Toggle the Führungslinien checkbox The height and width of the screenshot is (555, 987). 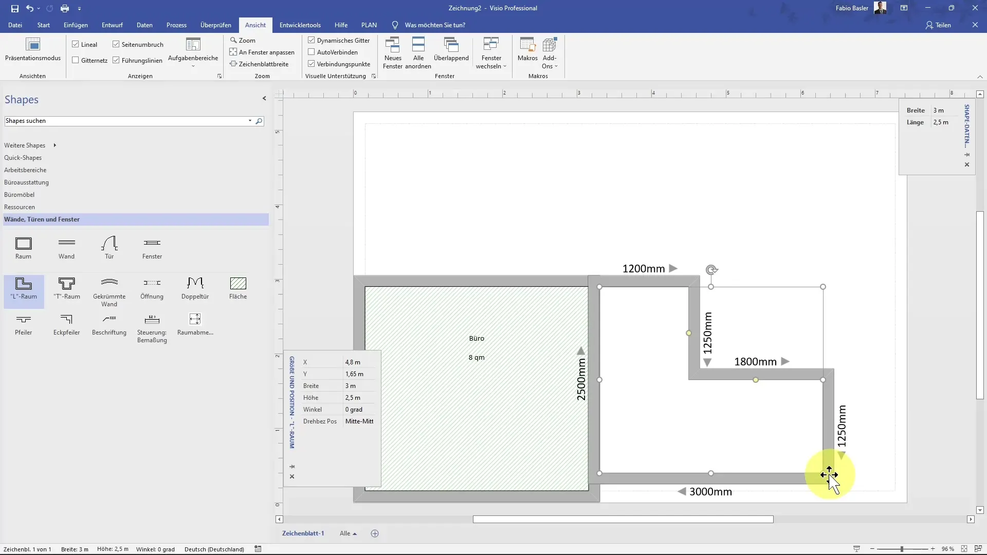pyautogui.click(x=116, y=60)
